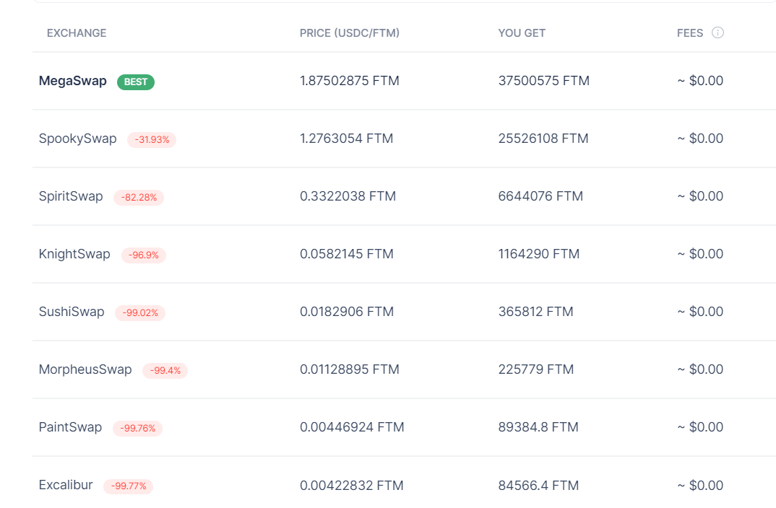
Task: Click SushiSwap price 0.0182906 FTM
Action: 347,312
